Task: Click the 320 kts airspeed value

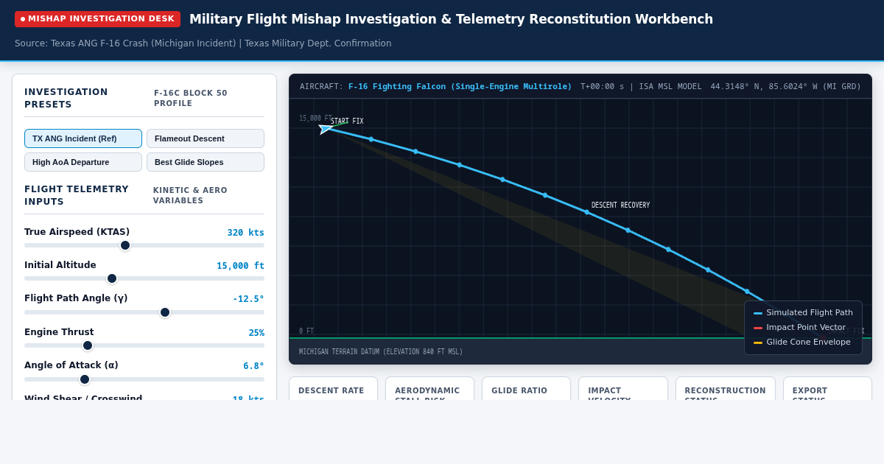Action: pos(245,233)
